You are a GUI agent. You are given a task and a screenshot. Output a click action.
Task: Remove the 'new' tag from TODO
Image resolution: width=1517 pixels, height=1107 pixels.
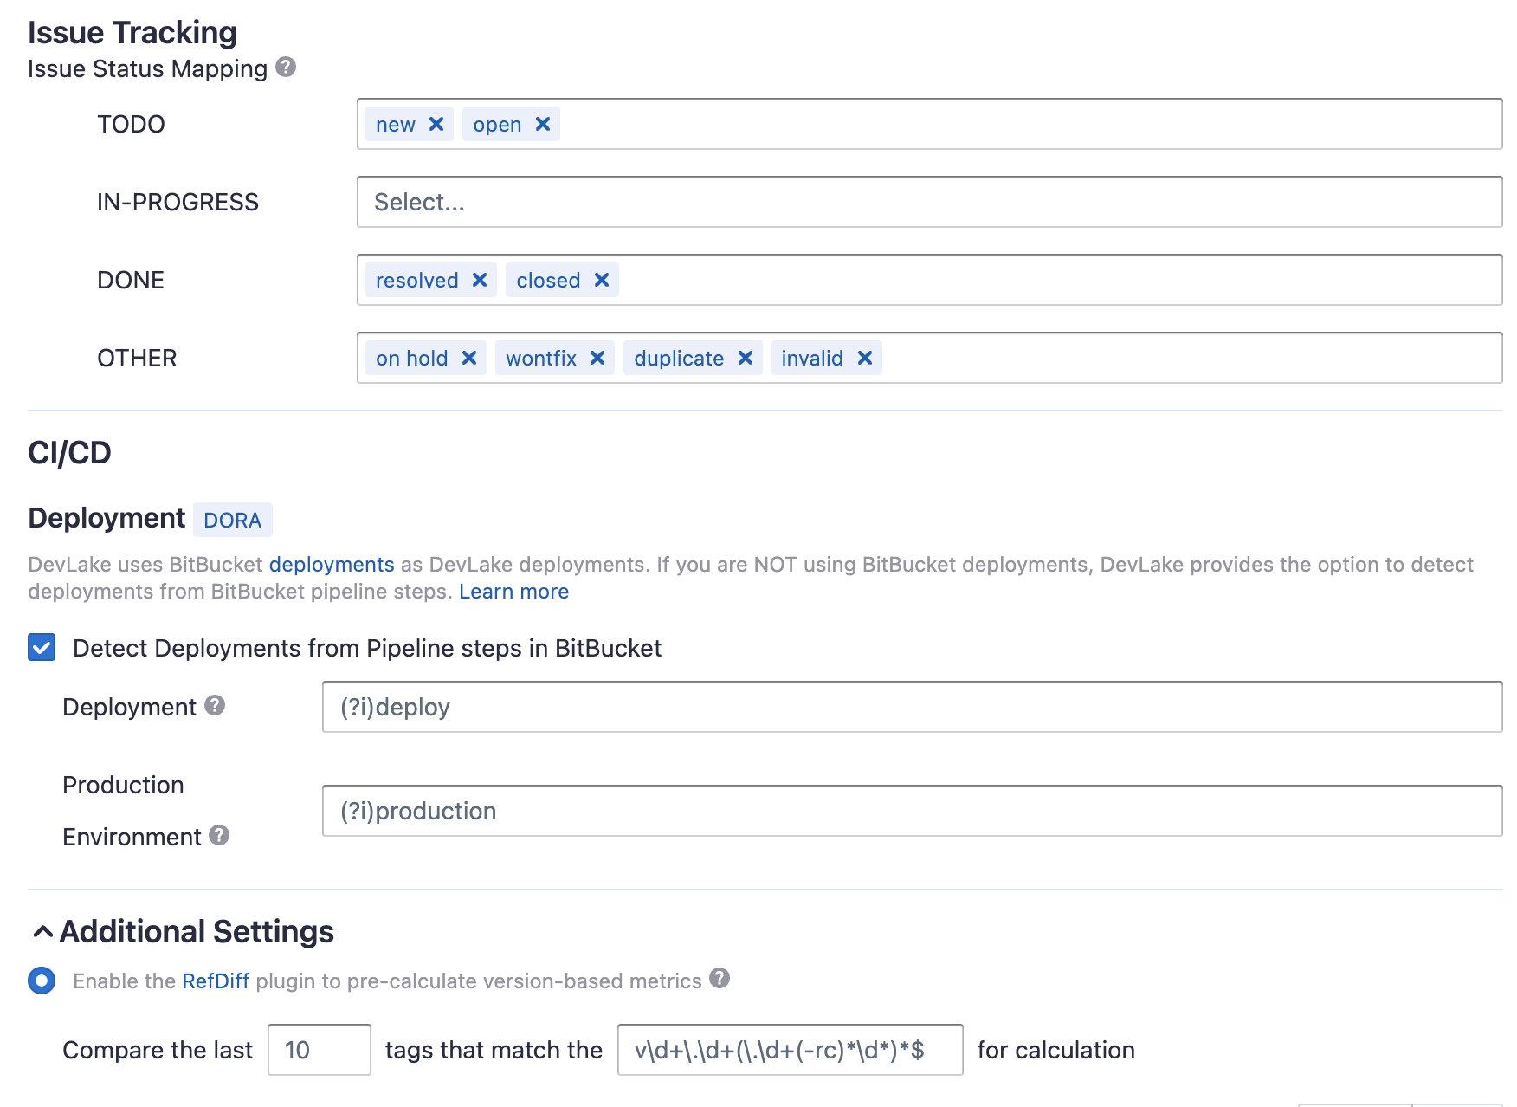coord(436,125)
